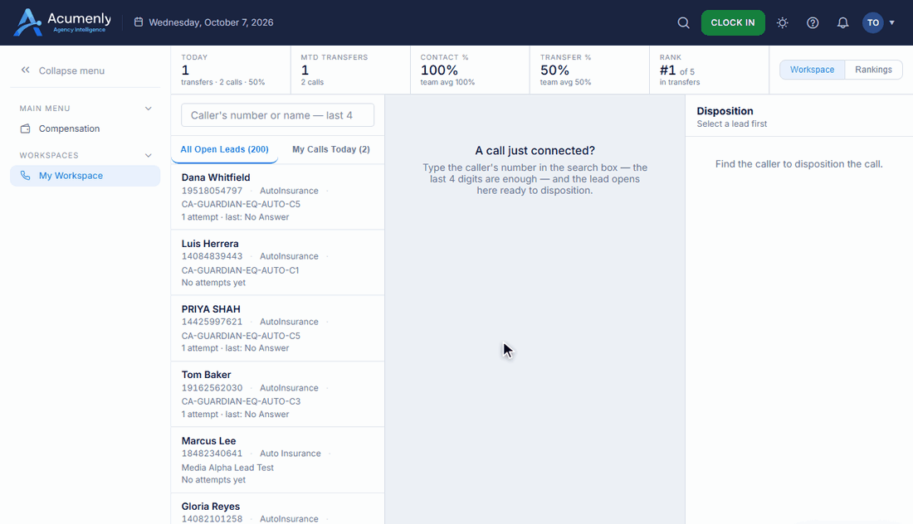The height and width of the screenshot is (524, 913).
Task: Open PRIYA SHAH lead
Action: click(x=278, y=328)
